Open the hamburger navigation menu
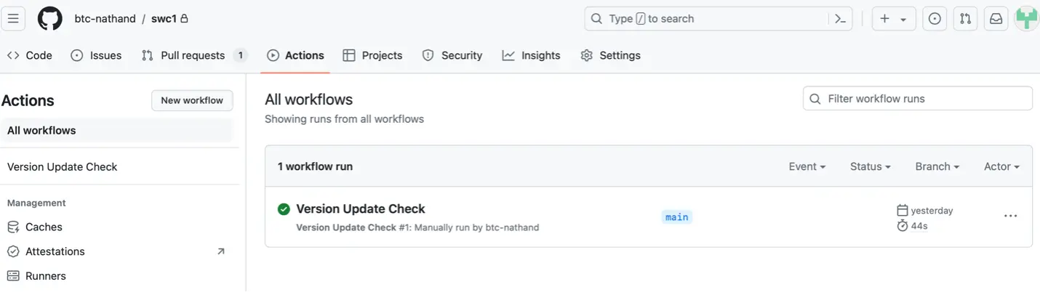This screenshot has width=1040, height=295. tap(13, 19)
